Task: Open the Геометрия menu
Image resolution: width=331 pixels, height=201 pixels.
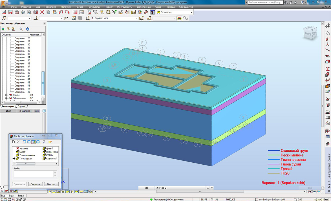Action: pyautogui.click(x=50, y=7)
